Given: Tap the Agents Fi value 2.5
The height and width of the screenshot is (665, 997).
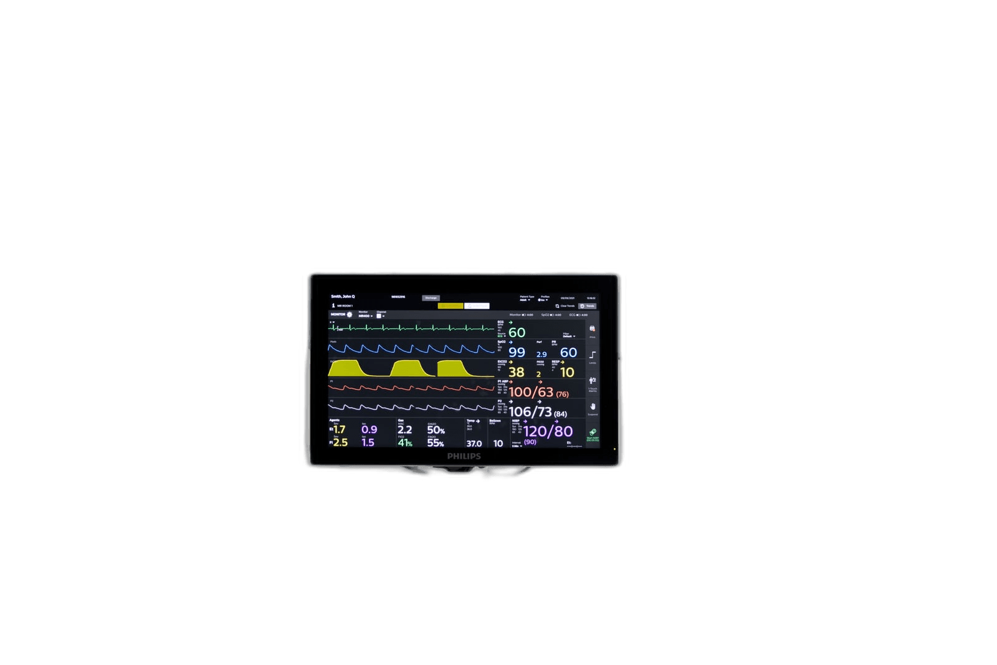Looking at the screenshot, I should tap(340, 443).
